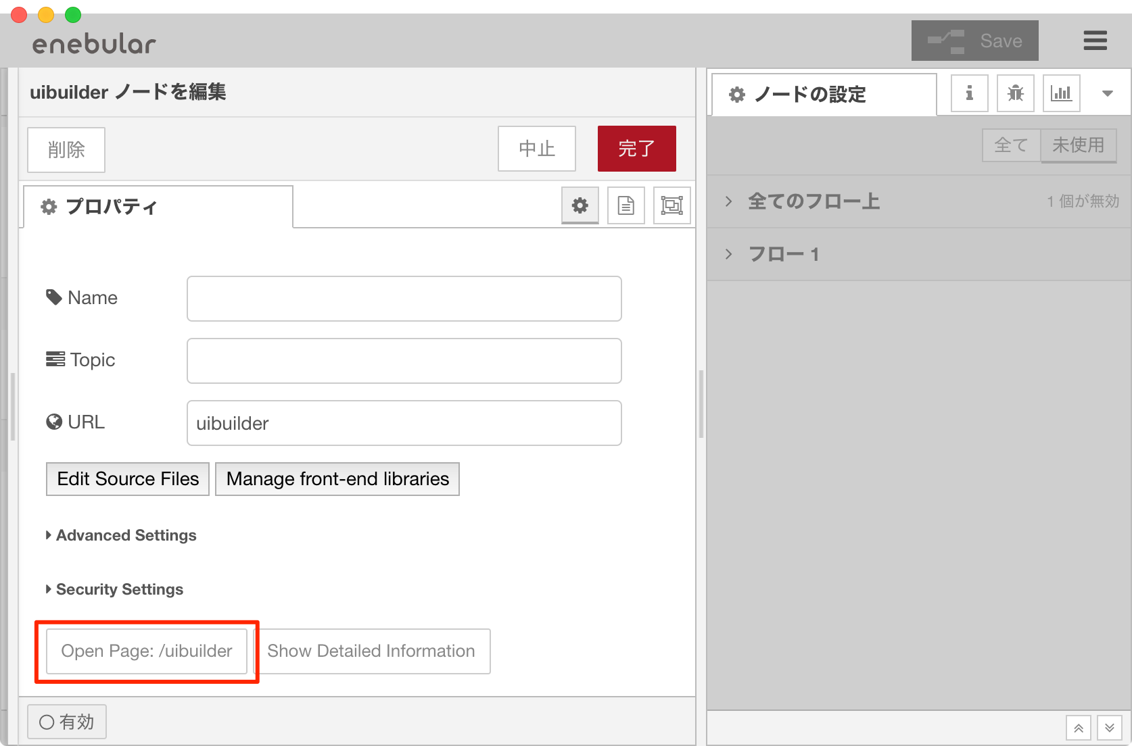The height and width of the screenshot is (746, 1132).
Task: Expand all config sections double-down arrow
Action: [x=1110, y=728]
